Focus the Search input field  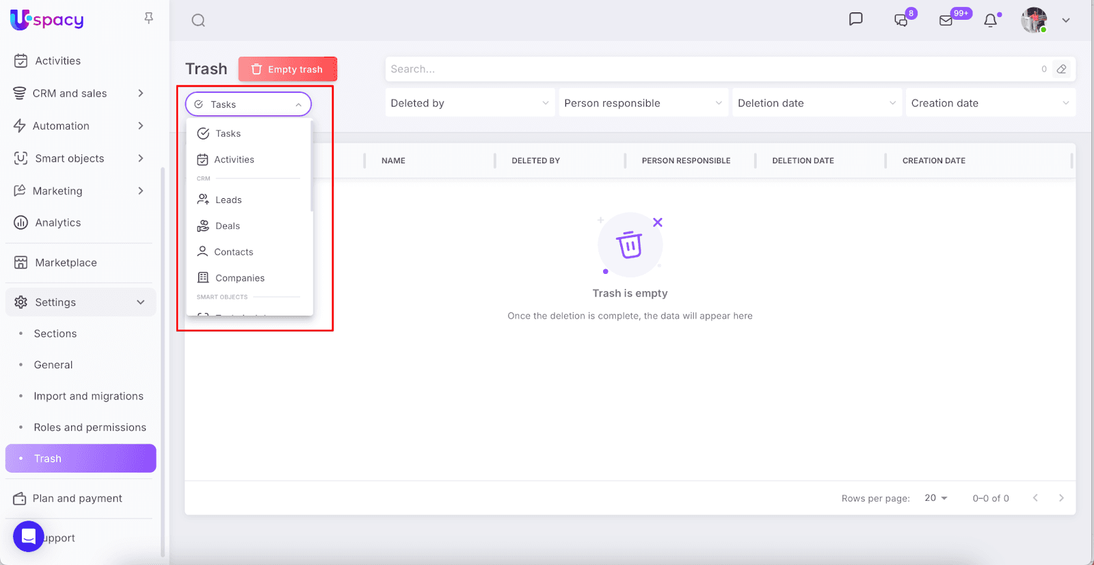point(711,69)
